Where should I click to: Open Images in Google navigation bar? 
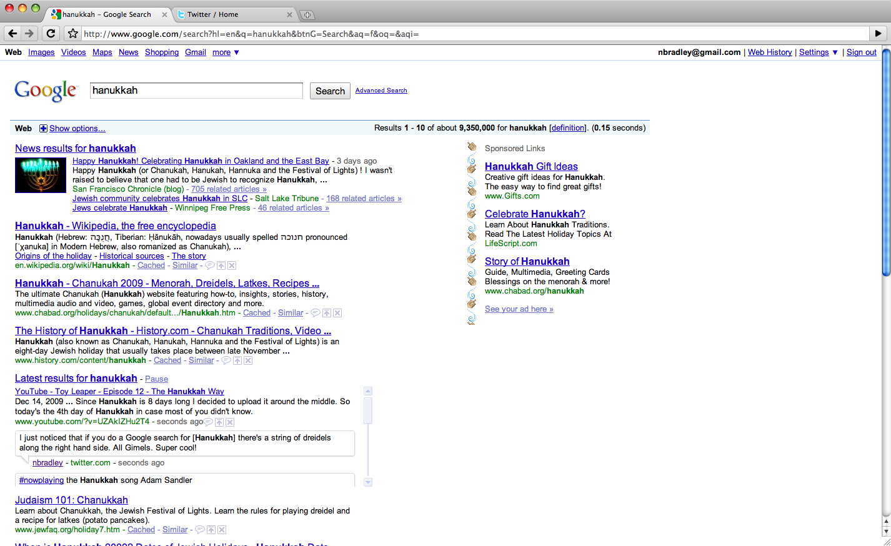pos(41,52)
